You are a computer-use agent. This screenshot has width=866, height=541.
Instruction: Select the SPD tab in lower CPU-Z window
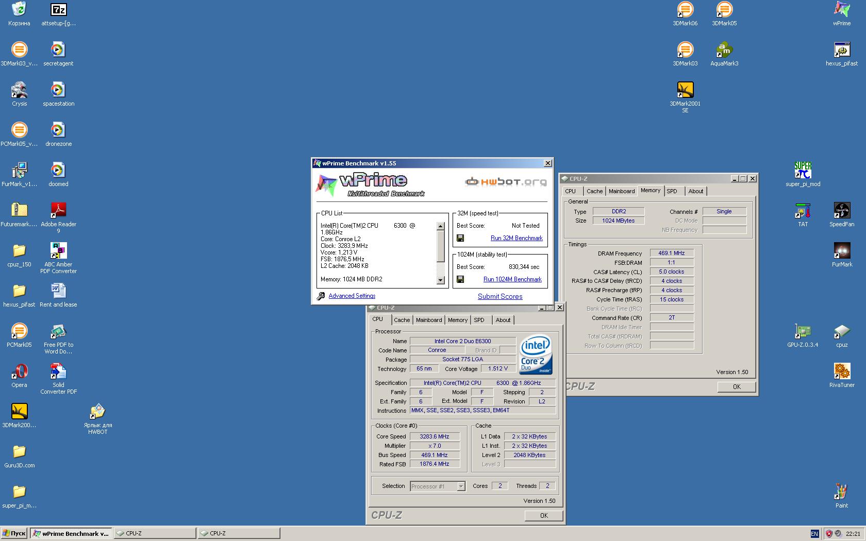pos(479,320)
